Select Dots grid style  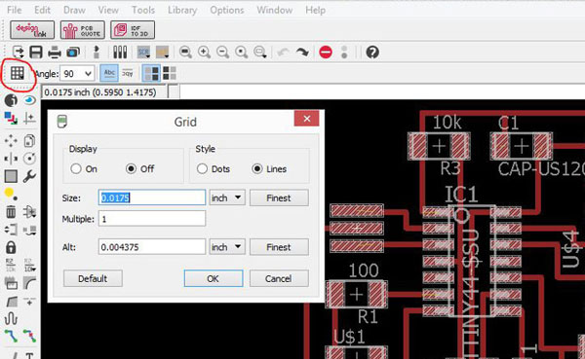202,168
